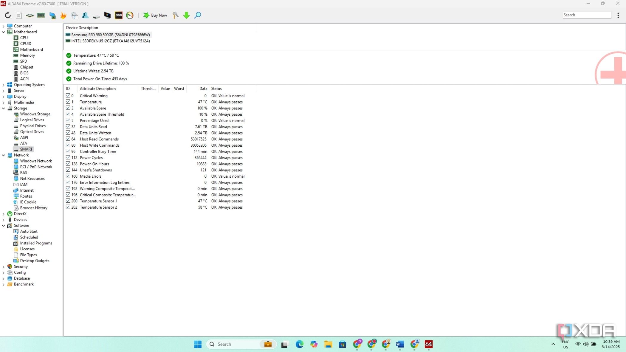This screenshot has width=626, height=352.
Task: Expand the Benchmark tree node
Action: pyautogui.click(x=4, y=285)
